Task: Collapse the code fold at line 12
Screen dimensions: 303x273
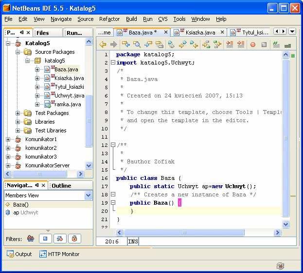Action: (x=113, y=145)
